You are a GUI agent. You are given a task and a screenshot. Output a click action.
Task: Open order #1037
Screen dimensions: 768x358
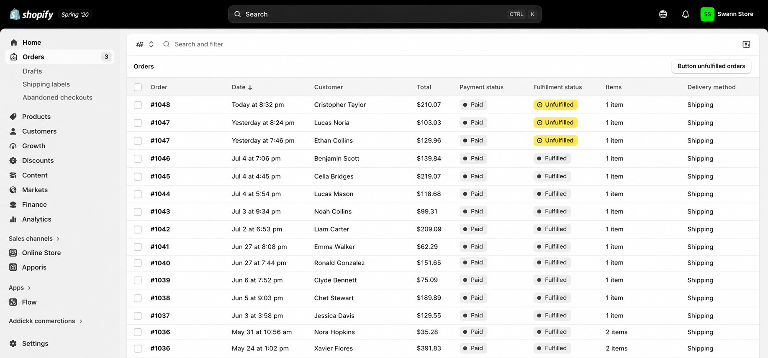(160, 316)
